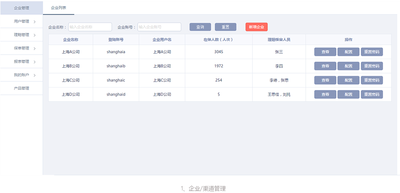
Task: View details for 上海A公司
Action: point(325,52)
